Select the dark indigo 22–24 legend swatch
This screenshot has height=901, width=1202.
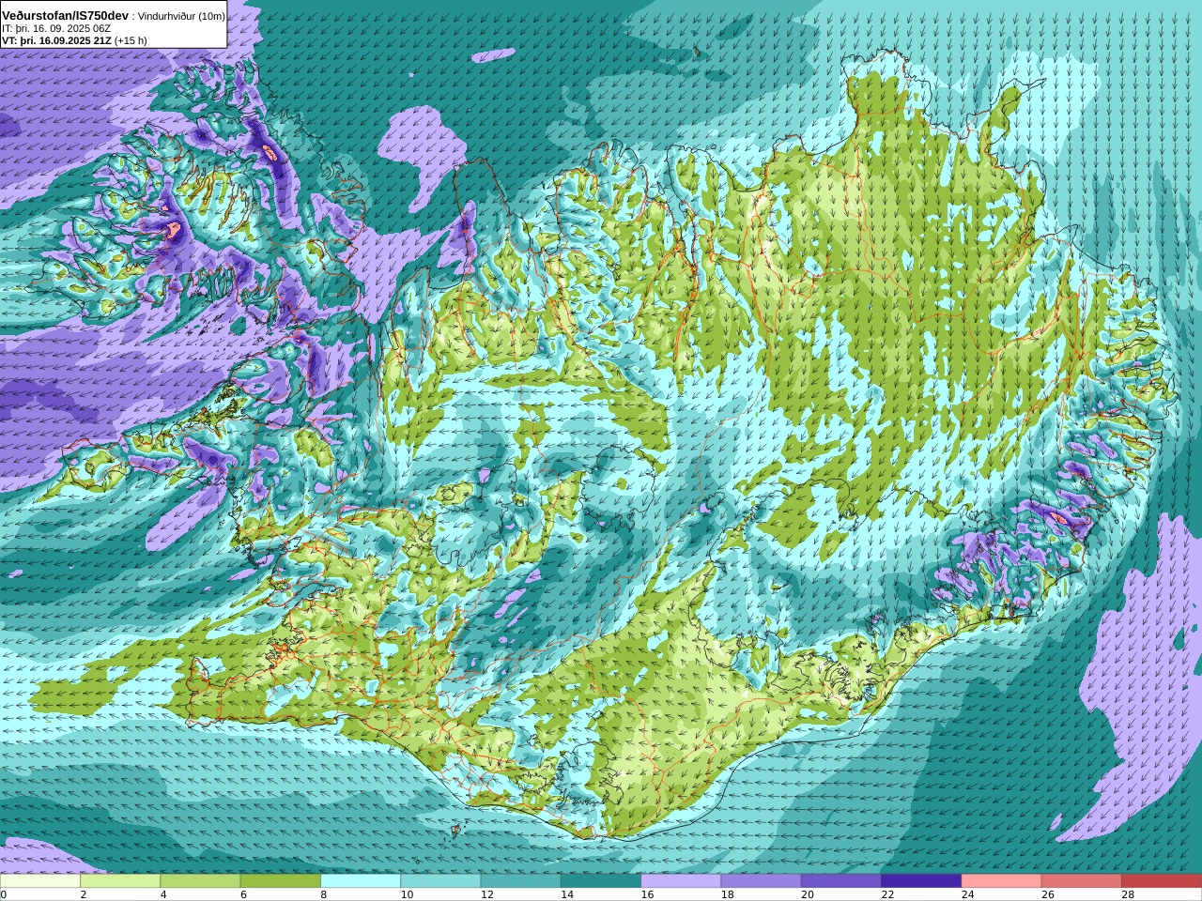(921, 881)
